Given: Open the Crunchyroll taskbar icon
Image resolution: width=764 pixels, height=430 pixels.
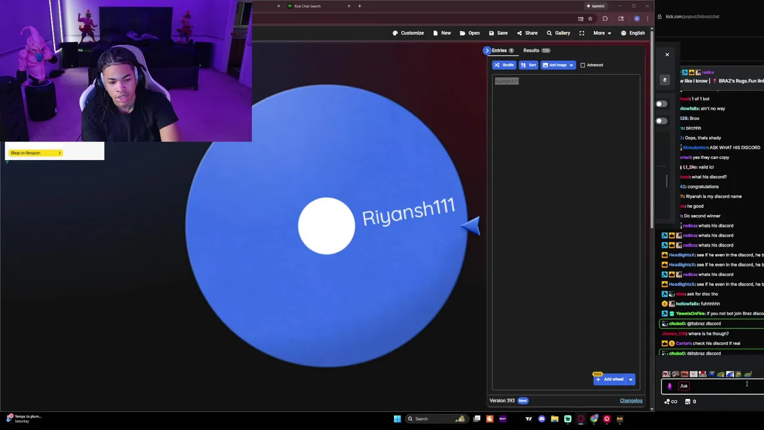Looking at the screenshot, I should [490, 419].
